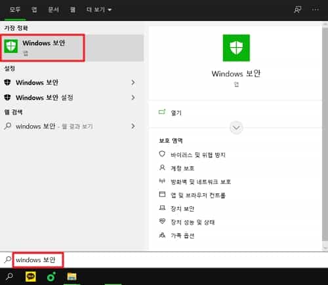Click the feedback icon in the top bar
Image resolution: width=328 pixels, height=285 pixels.
click(x=297, y=10)
